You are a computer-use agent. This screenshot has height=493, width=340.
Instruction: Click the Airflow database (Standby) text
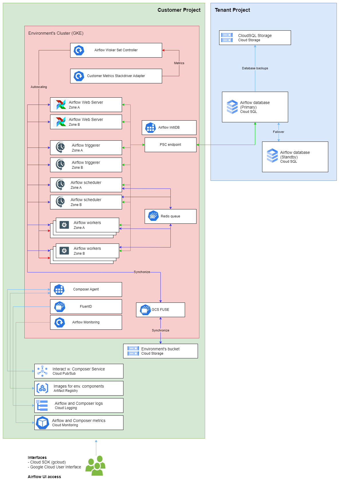pos(295,155)
